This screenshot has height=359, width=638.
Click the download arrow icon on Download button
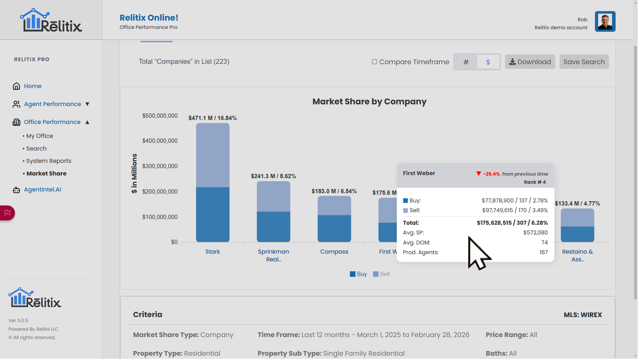click(513, 62)
